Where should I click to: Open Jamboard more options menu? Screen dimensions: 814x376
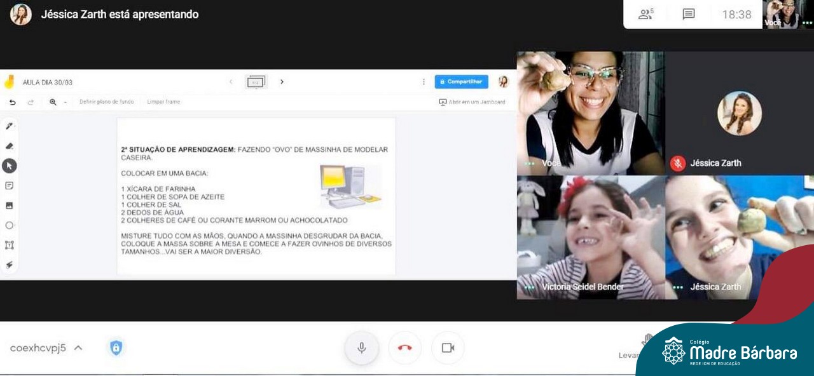point(424,82)
